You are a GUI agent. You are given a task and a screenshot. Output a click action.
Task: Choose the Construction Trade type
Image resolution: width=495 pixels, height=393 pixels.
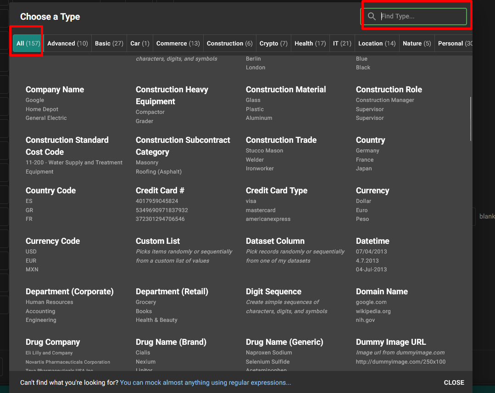tap(281, 140)
